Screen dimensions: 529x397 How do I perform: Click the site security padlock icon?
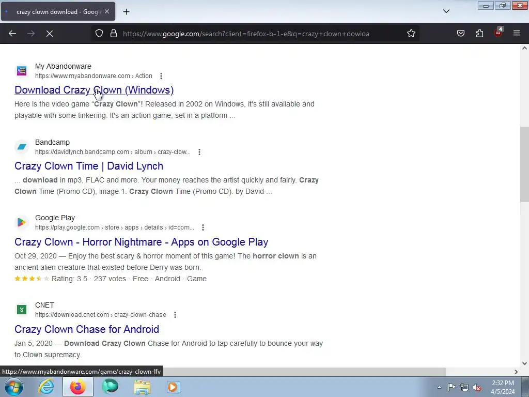(114, 34)
